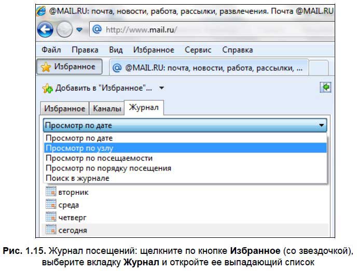
Task: Click the @ icon on the browser tab
Action: pyautogui.click(x=117, y=68)
